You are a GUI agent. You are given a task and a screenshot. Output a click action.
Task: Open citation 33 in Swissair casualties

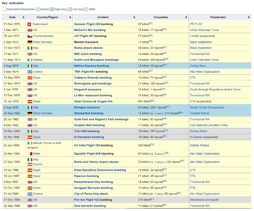pyautogui.click(x=151, y=24)
